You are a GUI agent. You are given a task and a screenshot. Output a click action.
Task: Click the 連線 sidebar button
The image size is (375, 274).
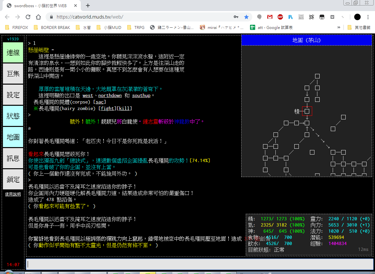[13, 53]
